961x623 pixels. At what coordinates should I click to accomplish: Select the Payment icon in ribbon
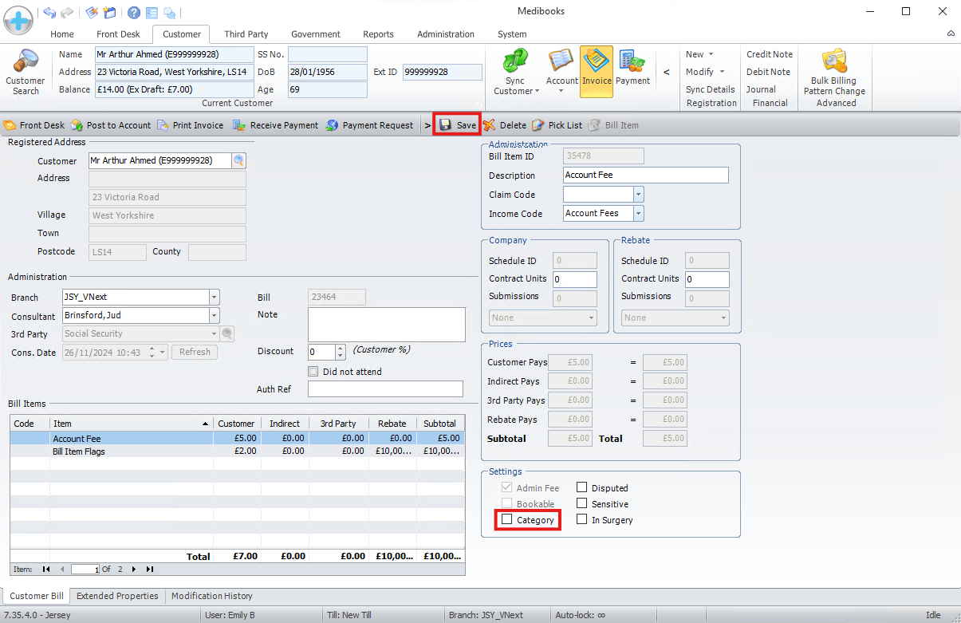632,62
